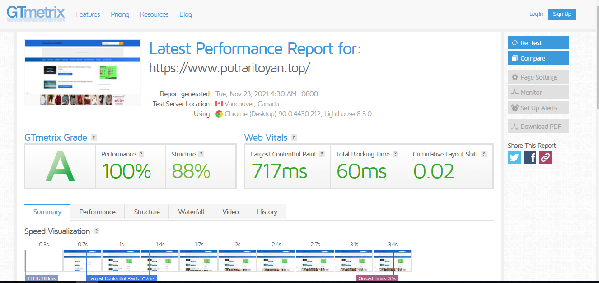Image resolution: width=599 pixels, height=283 pixels.
Task: Click the 1s filmstrip frame
Action: (121, 261)
